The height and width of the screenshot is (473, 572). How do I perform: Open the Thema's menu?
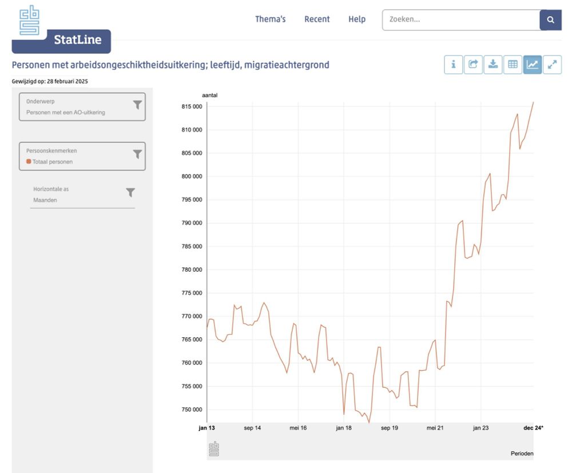(271, 19)
